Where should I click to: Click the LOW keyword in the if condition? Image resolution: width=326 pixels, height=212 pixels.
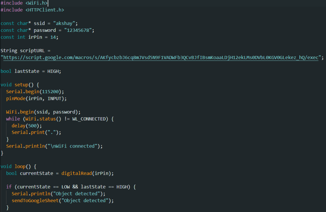click(66, 187)
